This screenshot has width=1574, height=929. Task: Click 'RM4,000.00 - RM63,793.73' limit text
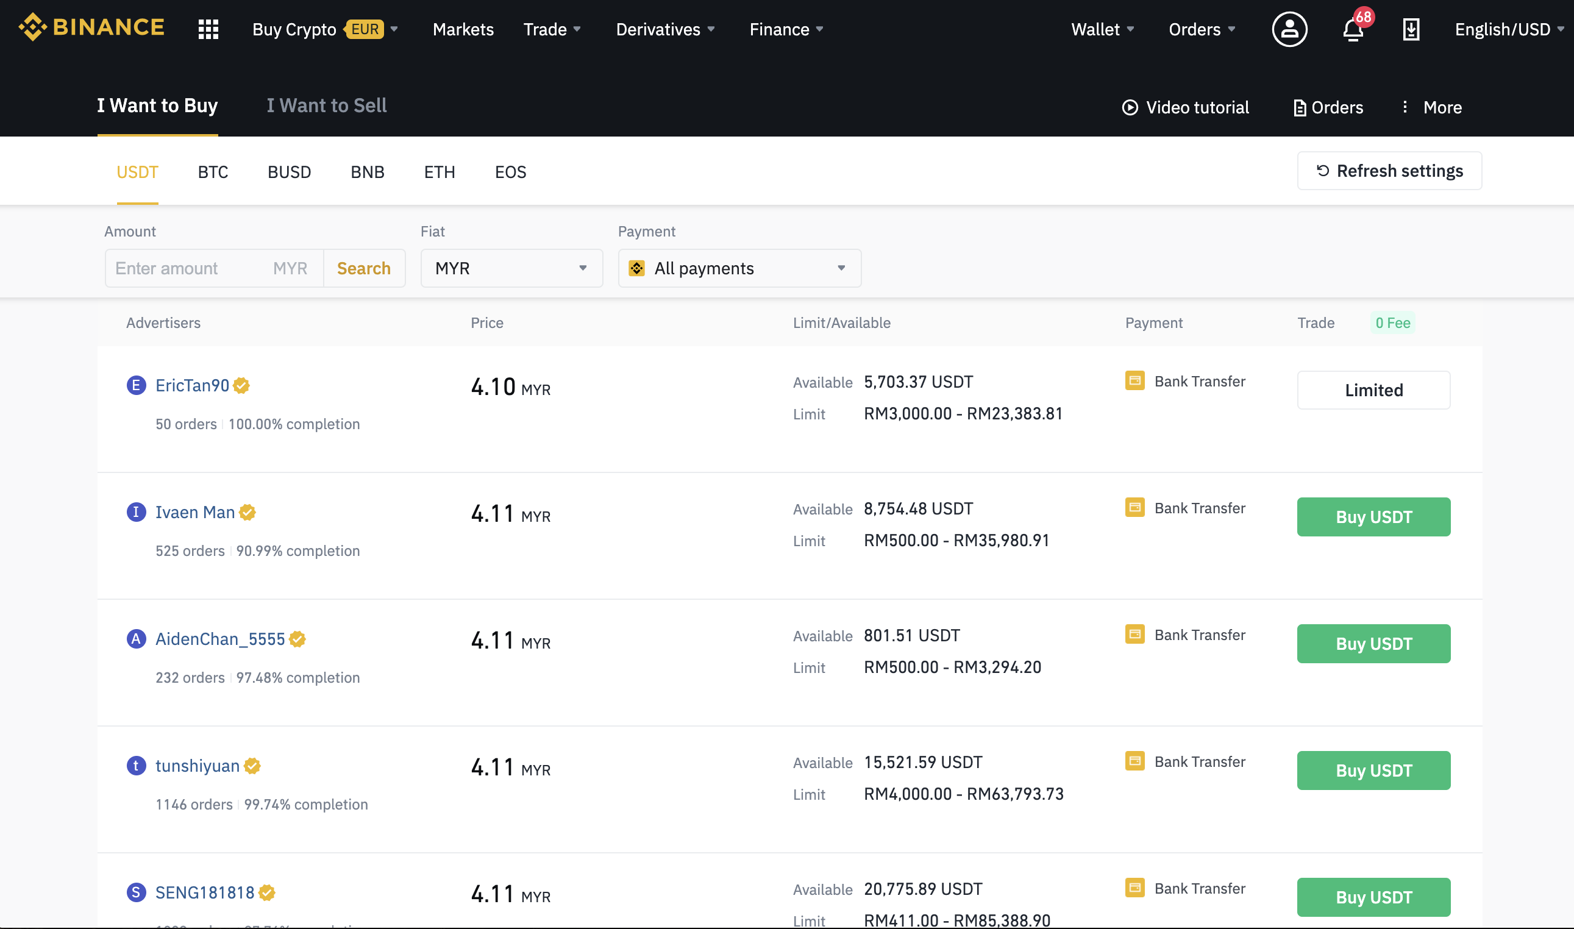click(964, 794)
